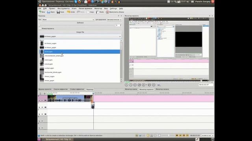Click float button of Монитор проекта panel
Image resolution: width=252 pixels, height=141 pixels.
click(x=209, y=16)
